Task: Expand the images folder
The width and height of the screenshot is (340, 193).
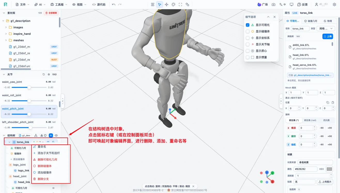Action: (x=6, y=27)
